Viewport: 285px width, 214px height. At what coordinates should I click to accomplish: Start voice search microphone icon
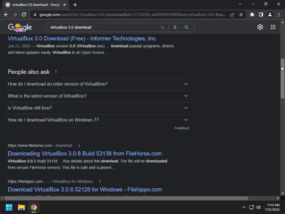(x=175, y=27)
